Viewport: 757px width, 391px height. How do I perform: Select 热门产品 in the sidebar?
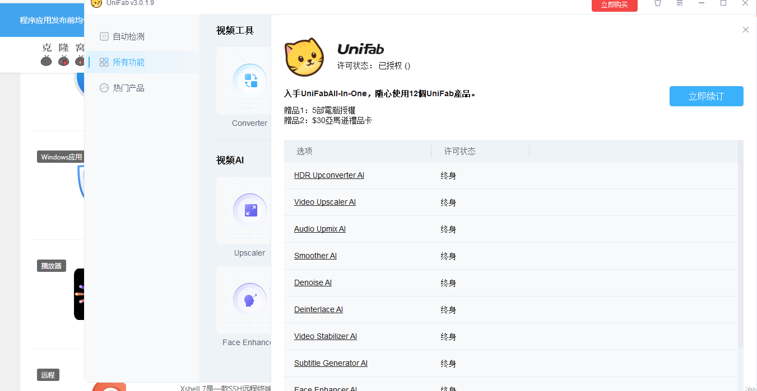click(128, 88)
